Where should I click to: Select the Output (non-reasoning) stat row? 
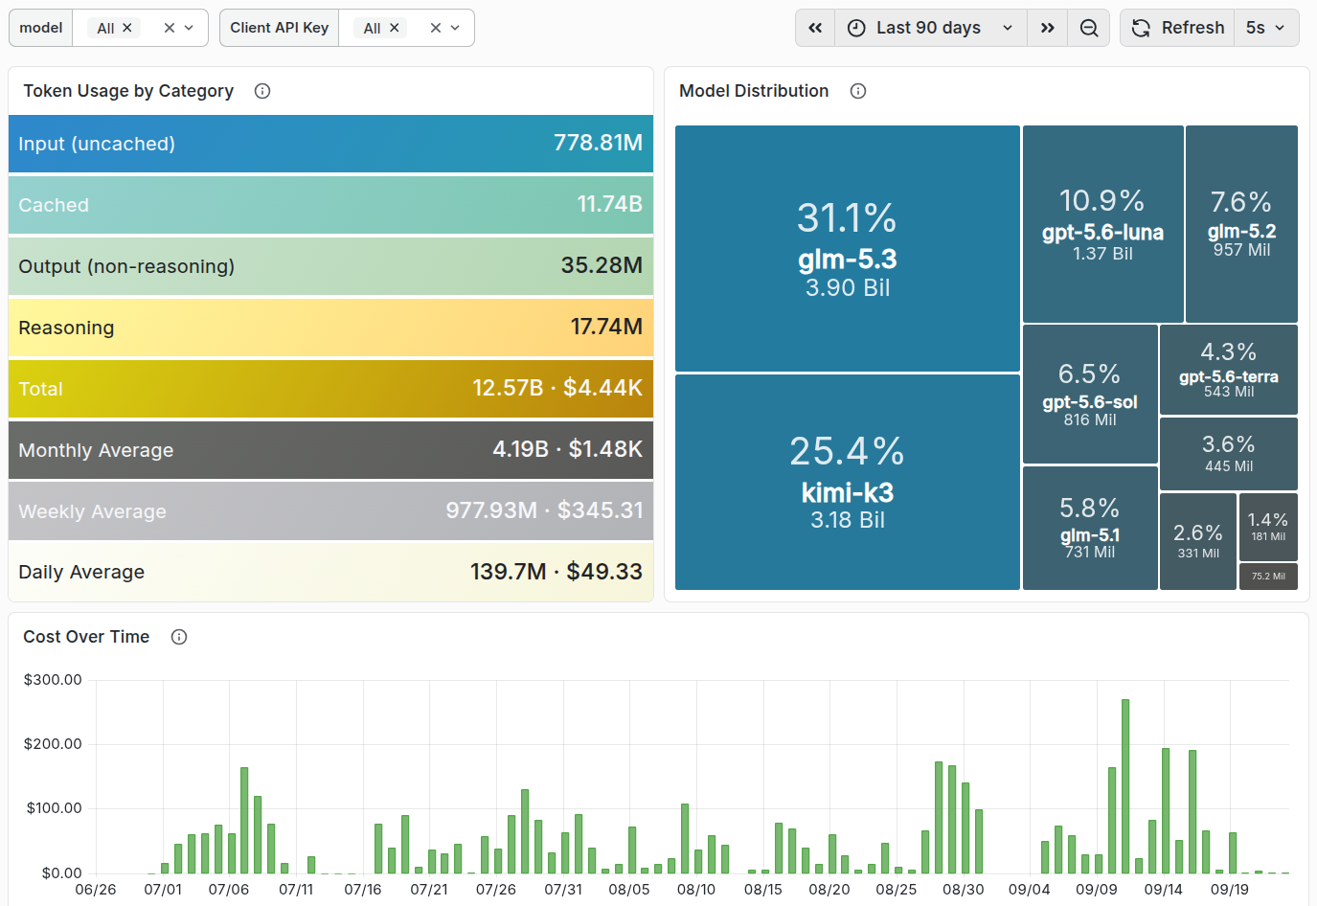[x=330, y=266]
